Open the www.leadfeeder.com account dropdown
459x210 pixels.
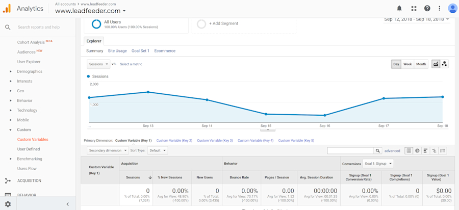(90, 11)
